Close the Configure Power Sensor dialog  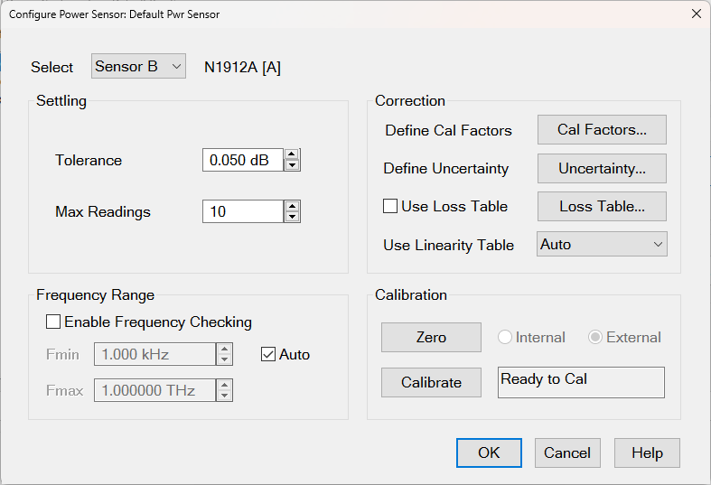coord(695,14)
